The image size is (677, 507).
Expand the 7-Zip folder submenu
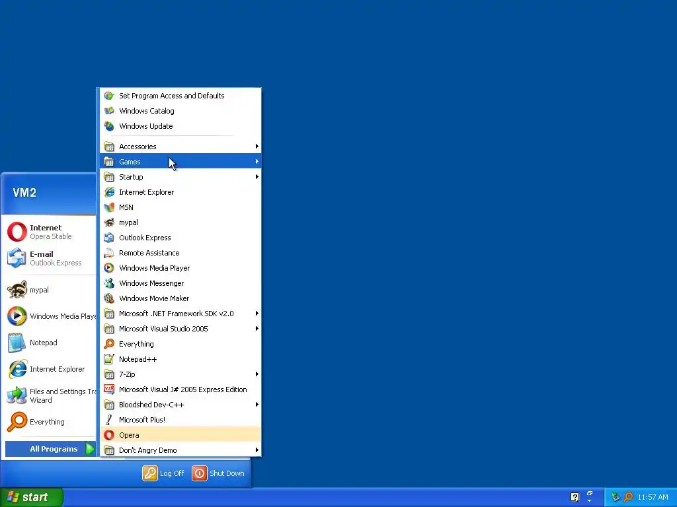[x=180, y=374]
